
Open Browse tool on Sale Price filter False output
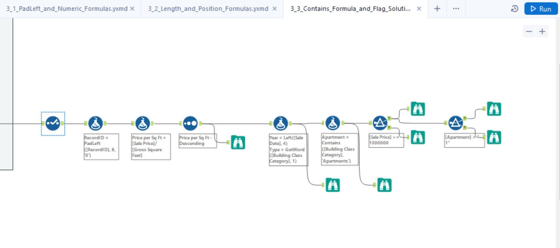(x=418, y=137)
